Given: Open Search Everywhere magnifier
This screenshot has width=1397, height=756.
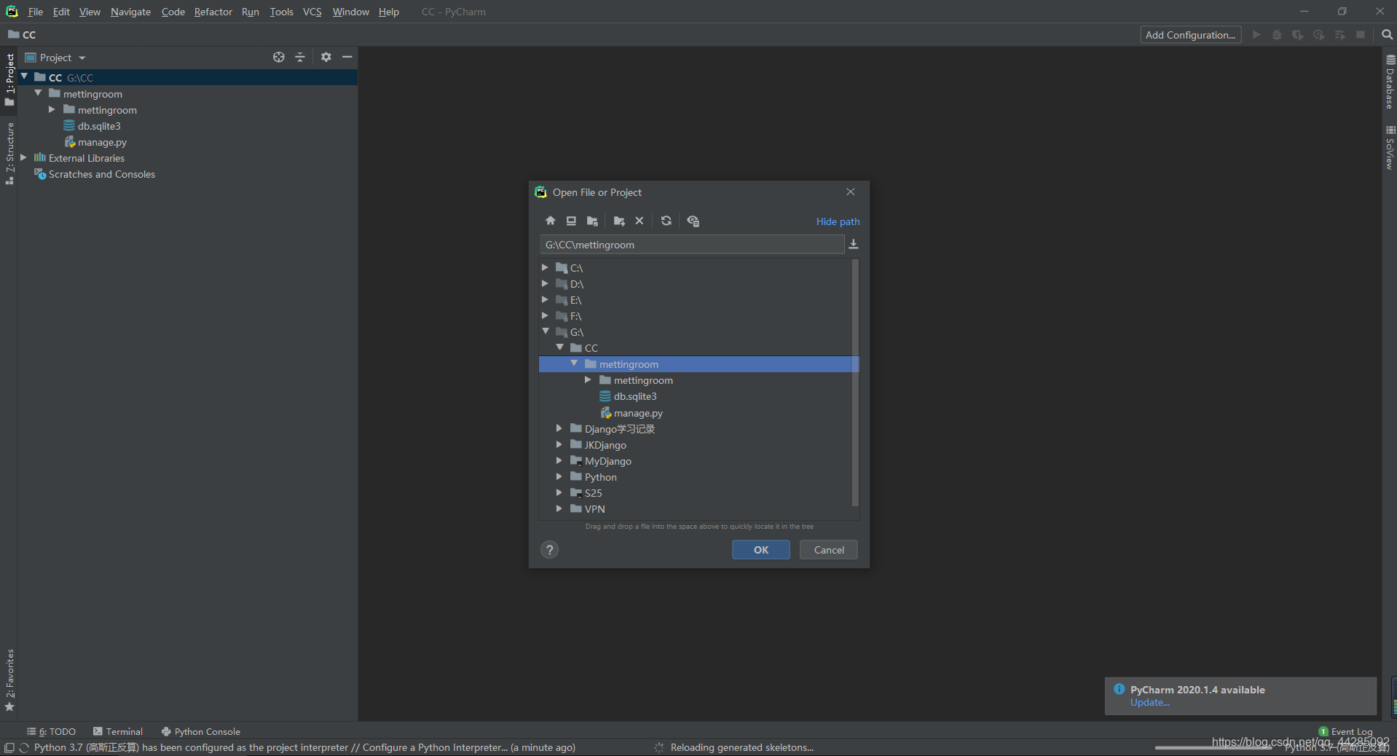Looking at the screenshot, I should pyautogui.click(x=1387, y=35).
